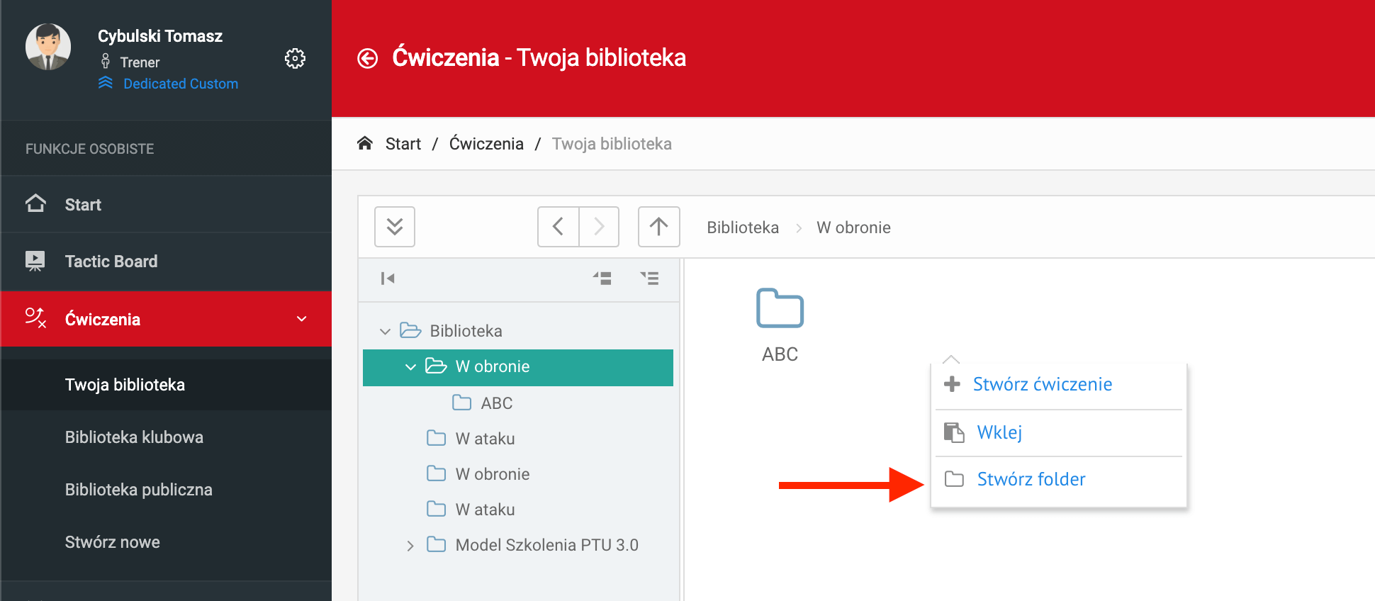
Task: Collapse the tree panel with the first-item icon
Action: (x=387, y=279)
